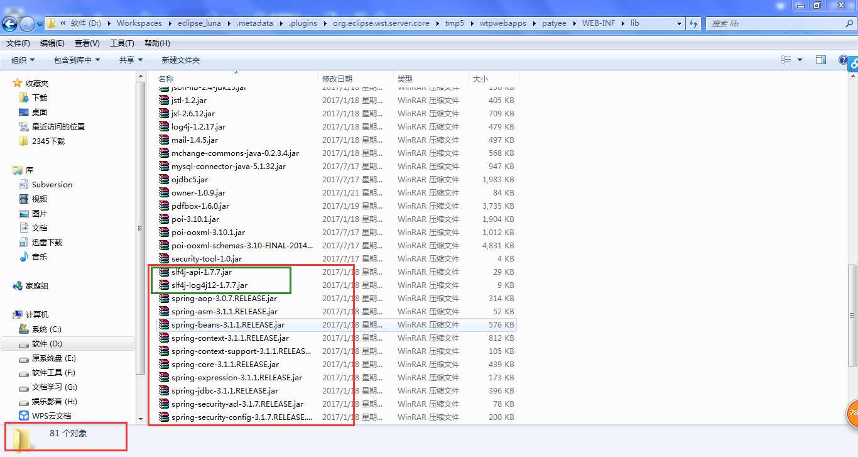Select mchange-commons-java-0.2.3.4.jar

click(235, 153)
